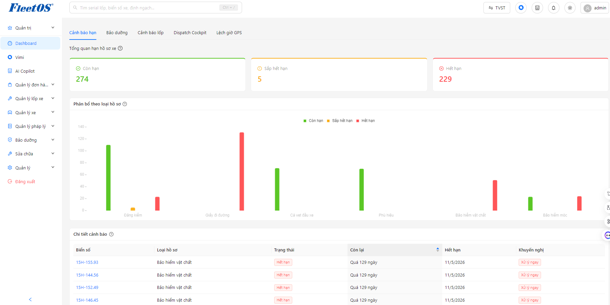610x305 pixels.
Task: Open the Dispatch Cockpit tab
Action: (x=190, y=33)
